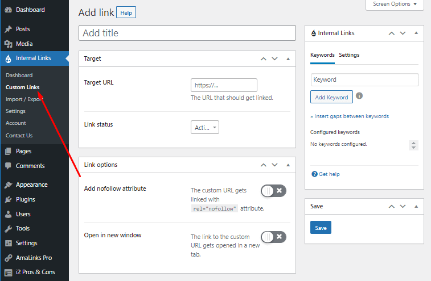Open the Get help link

[329, 174]
